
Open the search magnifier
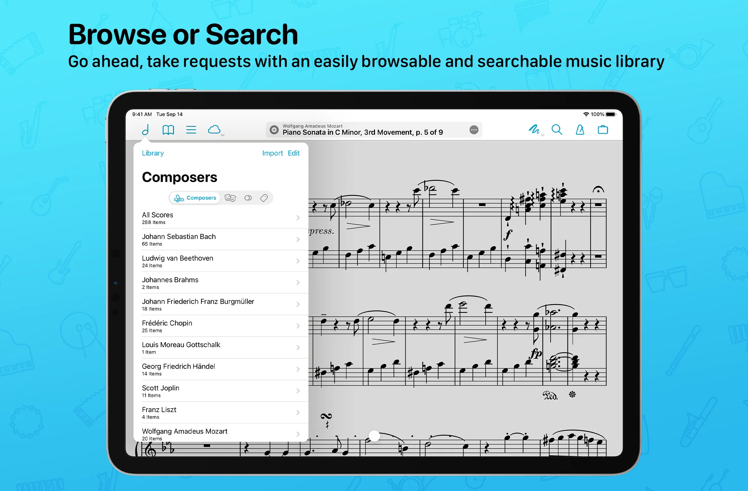557,129
